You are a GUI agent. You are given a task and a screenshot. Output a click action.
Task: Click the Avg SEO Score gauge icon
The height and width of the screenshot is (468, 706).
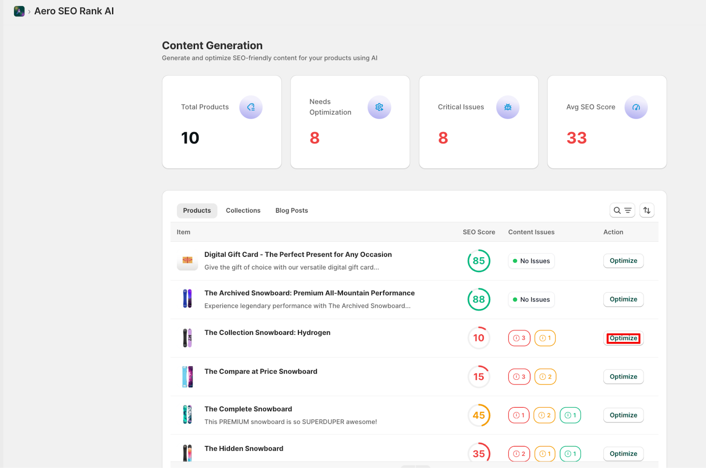[636, 107]
